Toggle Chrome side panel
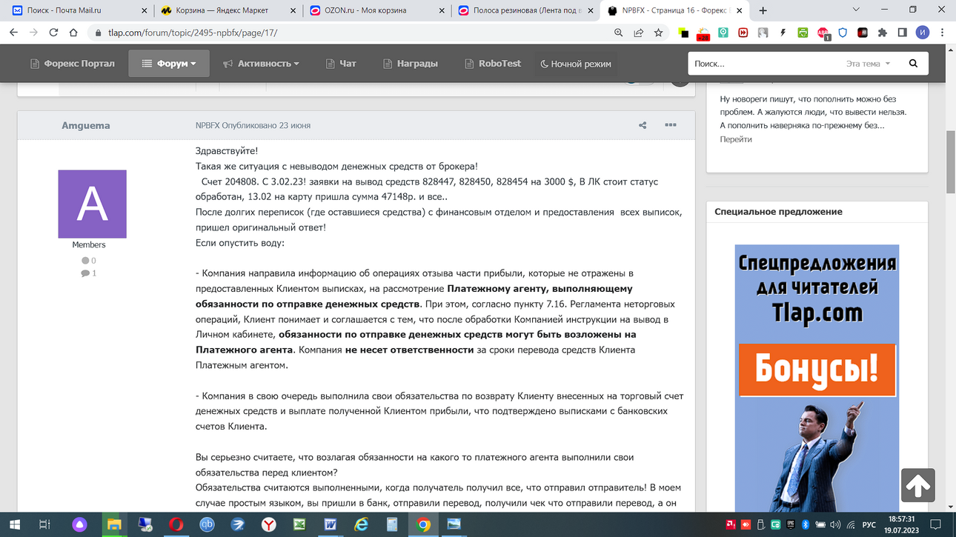 coord(902,33)
